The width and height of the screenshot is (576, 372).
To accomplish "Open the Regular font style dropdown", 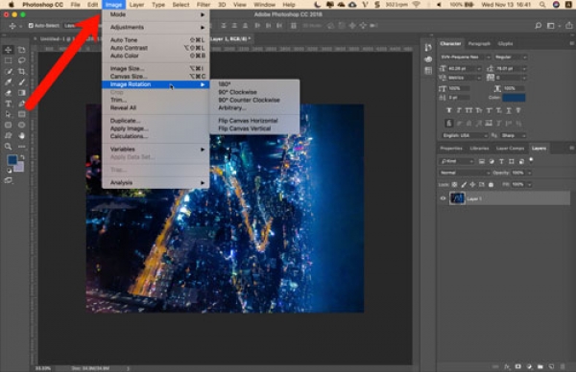I will tap(511, 58).
